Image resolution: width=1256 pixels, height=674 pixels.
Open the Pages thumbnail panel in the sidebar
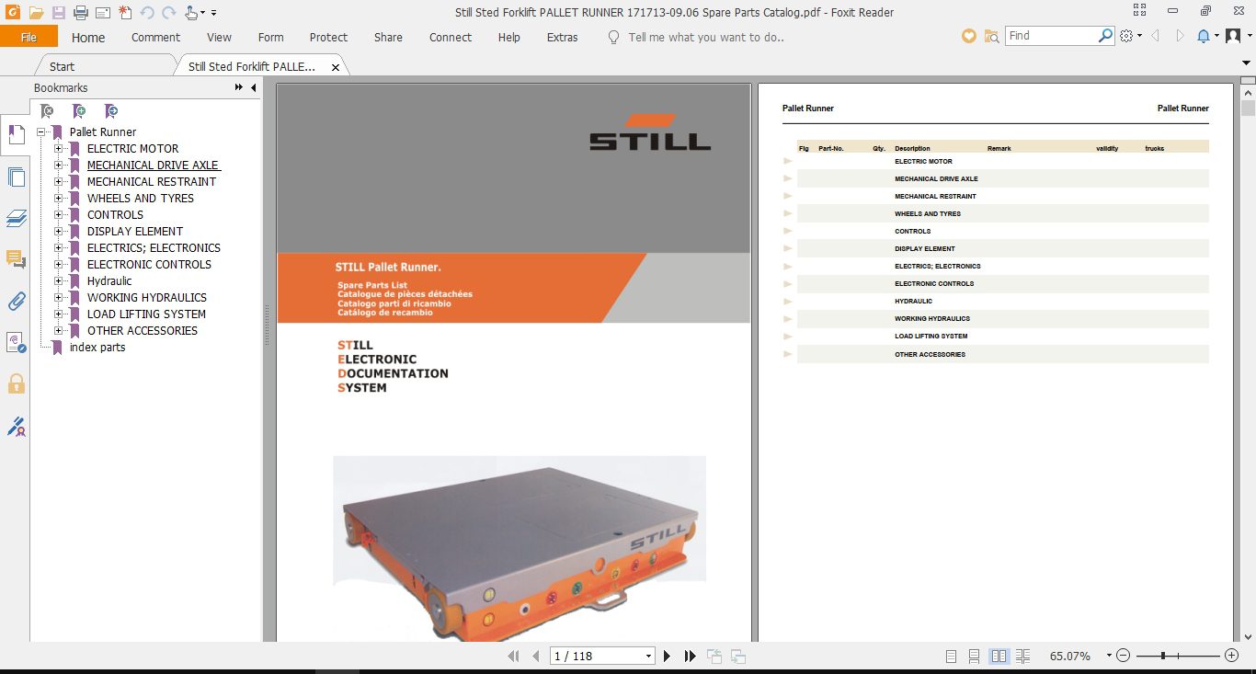[16, 177]
